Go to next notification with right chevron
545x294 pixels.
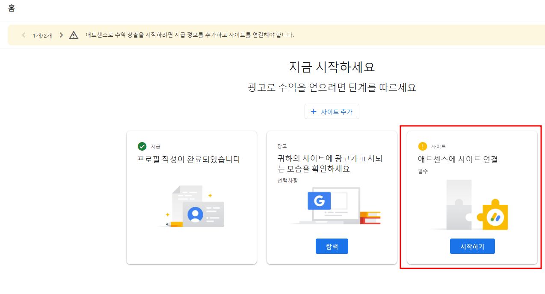pos(61,35)
